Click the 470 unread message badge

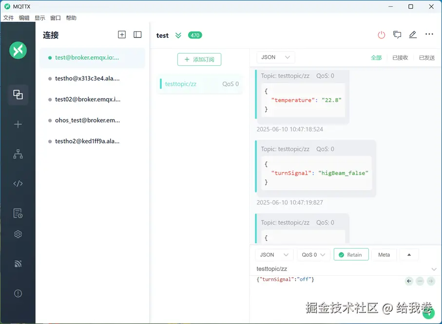pos(195,35)
